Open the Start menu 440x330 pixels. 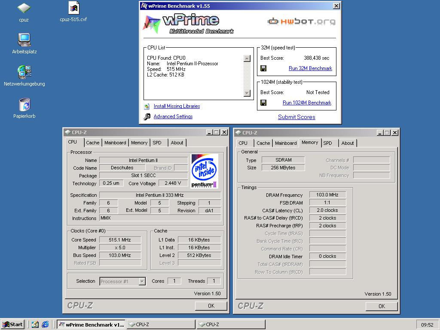click(x=12, y=324)
